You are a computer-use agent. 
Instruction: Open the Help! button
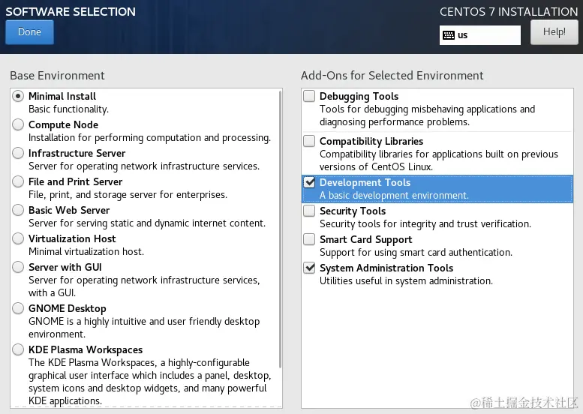tap(554, 32)
